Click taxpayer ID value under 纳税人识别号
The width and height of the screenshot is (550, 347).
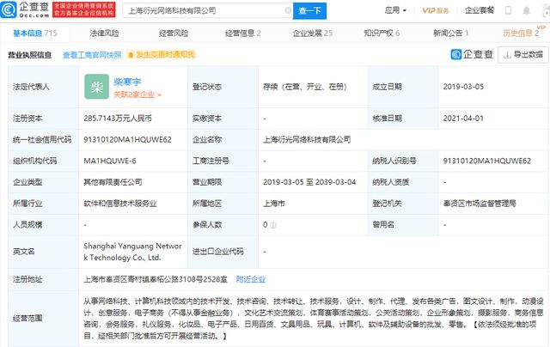(487, 161)
